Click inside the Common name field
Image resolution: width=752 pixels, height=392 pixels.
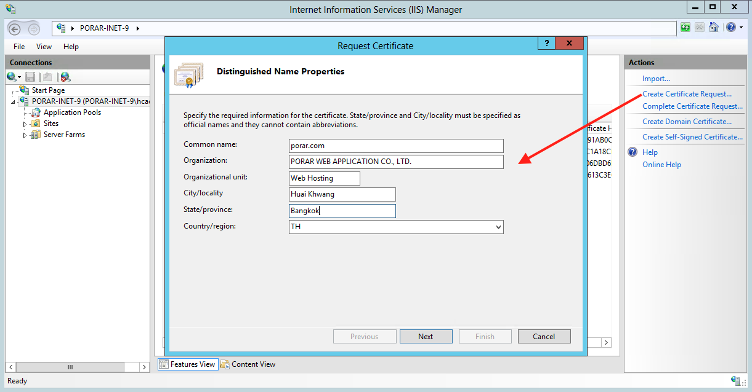tap(396, 146)
